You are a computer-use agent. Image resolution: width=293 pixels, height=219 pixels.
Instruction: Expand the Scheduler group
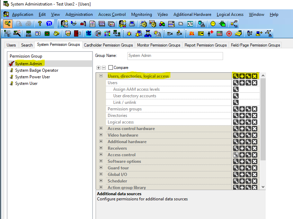pos(101,181)
